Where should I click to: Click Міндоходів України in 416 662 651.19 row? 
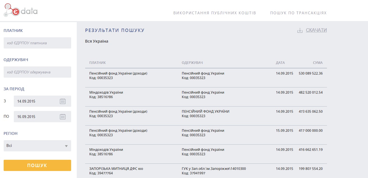coord(106,150)
